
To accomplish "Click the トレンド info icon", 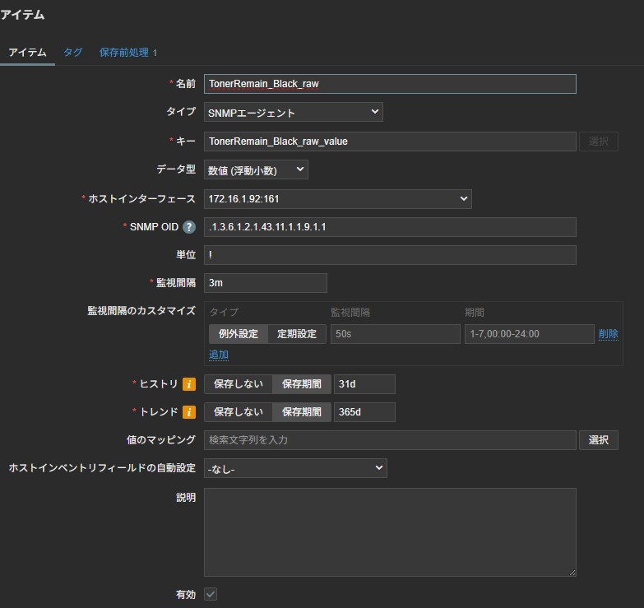I will [x=189, y=412].
